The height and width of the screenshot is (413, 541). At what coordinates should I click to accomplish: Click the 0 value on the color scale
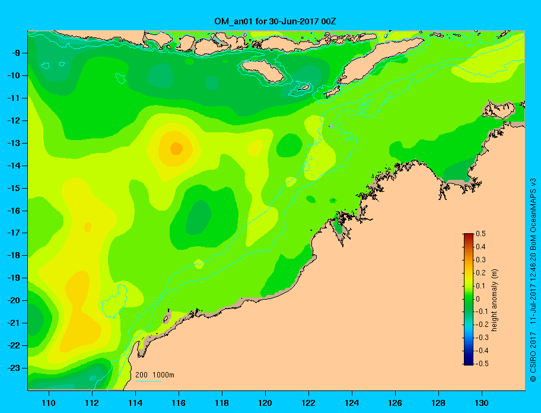tap(478, 299)
